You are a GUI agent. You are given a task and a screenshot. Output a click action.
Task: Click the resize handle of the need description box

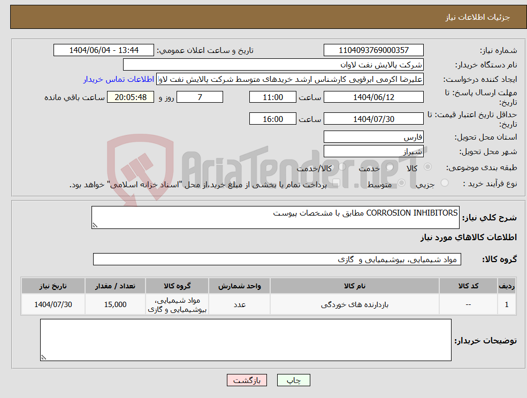coord(95,225)
